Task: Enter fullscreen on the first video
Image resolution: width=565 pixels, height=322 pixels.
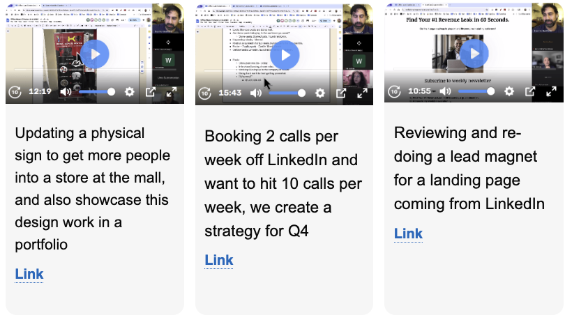Action: [x=172, y=91]
